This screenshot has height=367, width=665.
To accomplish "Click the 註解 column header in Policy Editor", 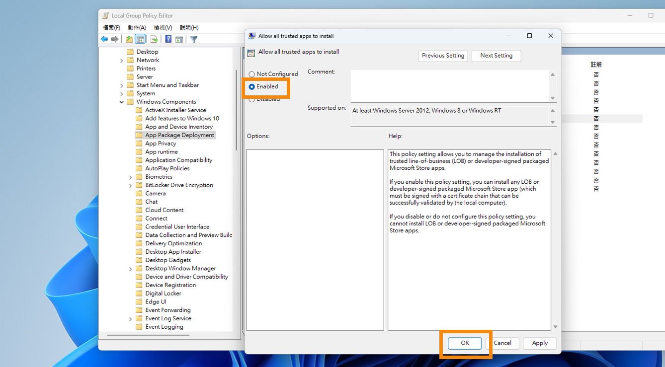I will [x=596, y=65].
